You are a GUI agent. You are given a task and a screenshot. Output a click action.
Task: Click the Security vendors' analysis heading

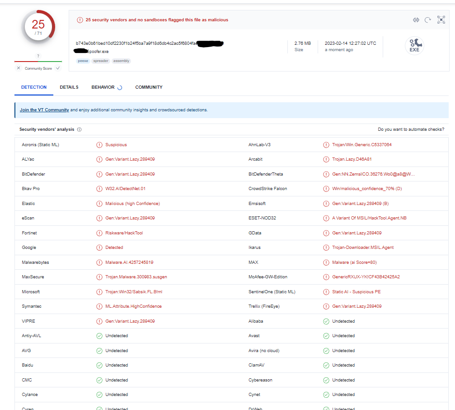pos(47,129)
